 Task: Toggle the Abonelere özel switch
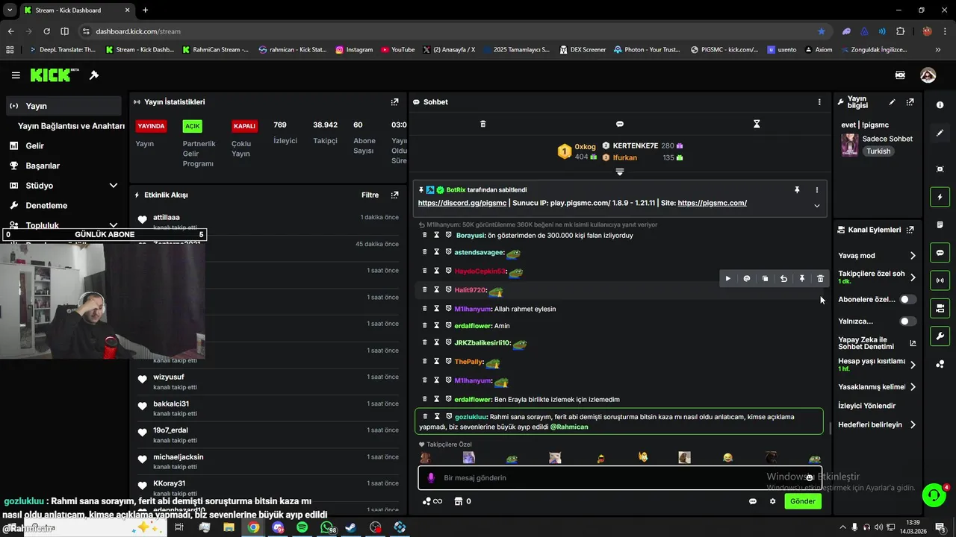tap(908, 299)
